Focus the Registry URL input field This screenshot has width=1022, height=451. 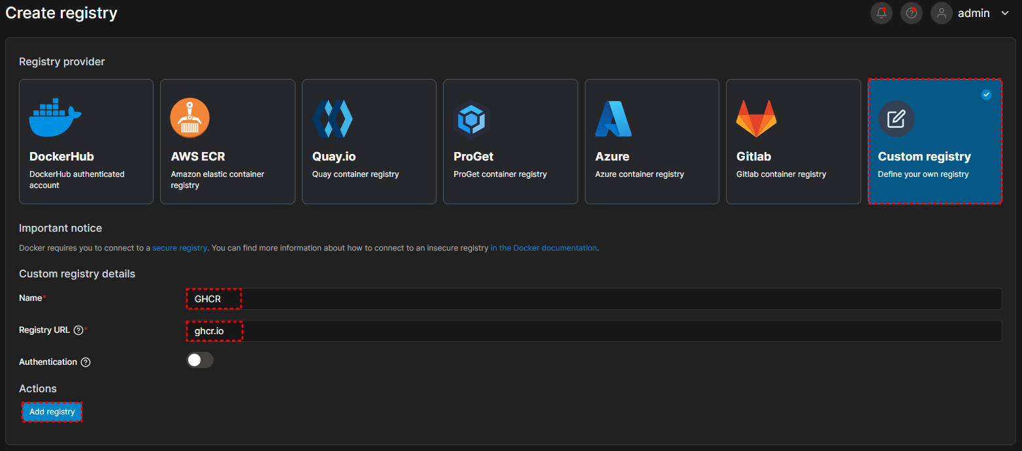(x=594, y=331)
